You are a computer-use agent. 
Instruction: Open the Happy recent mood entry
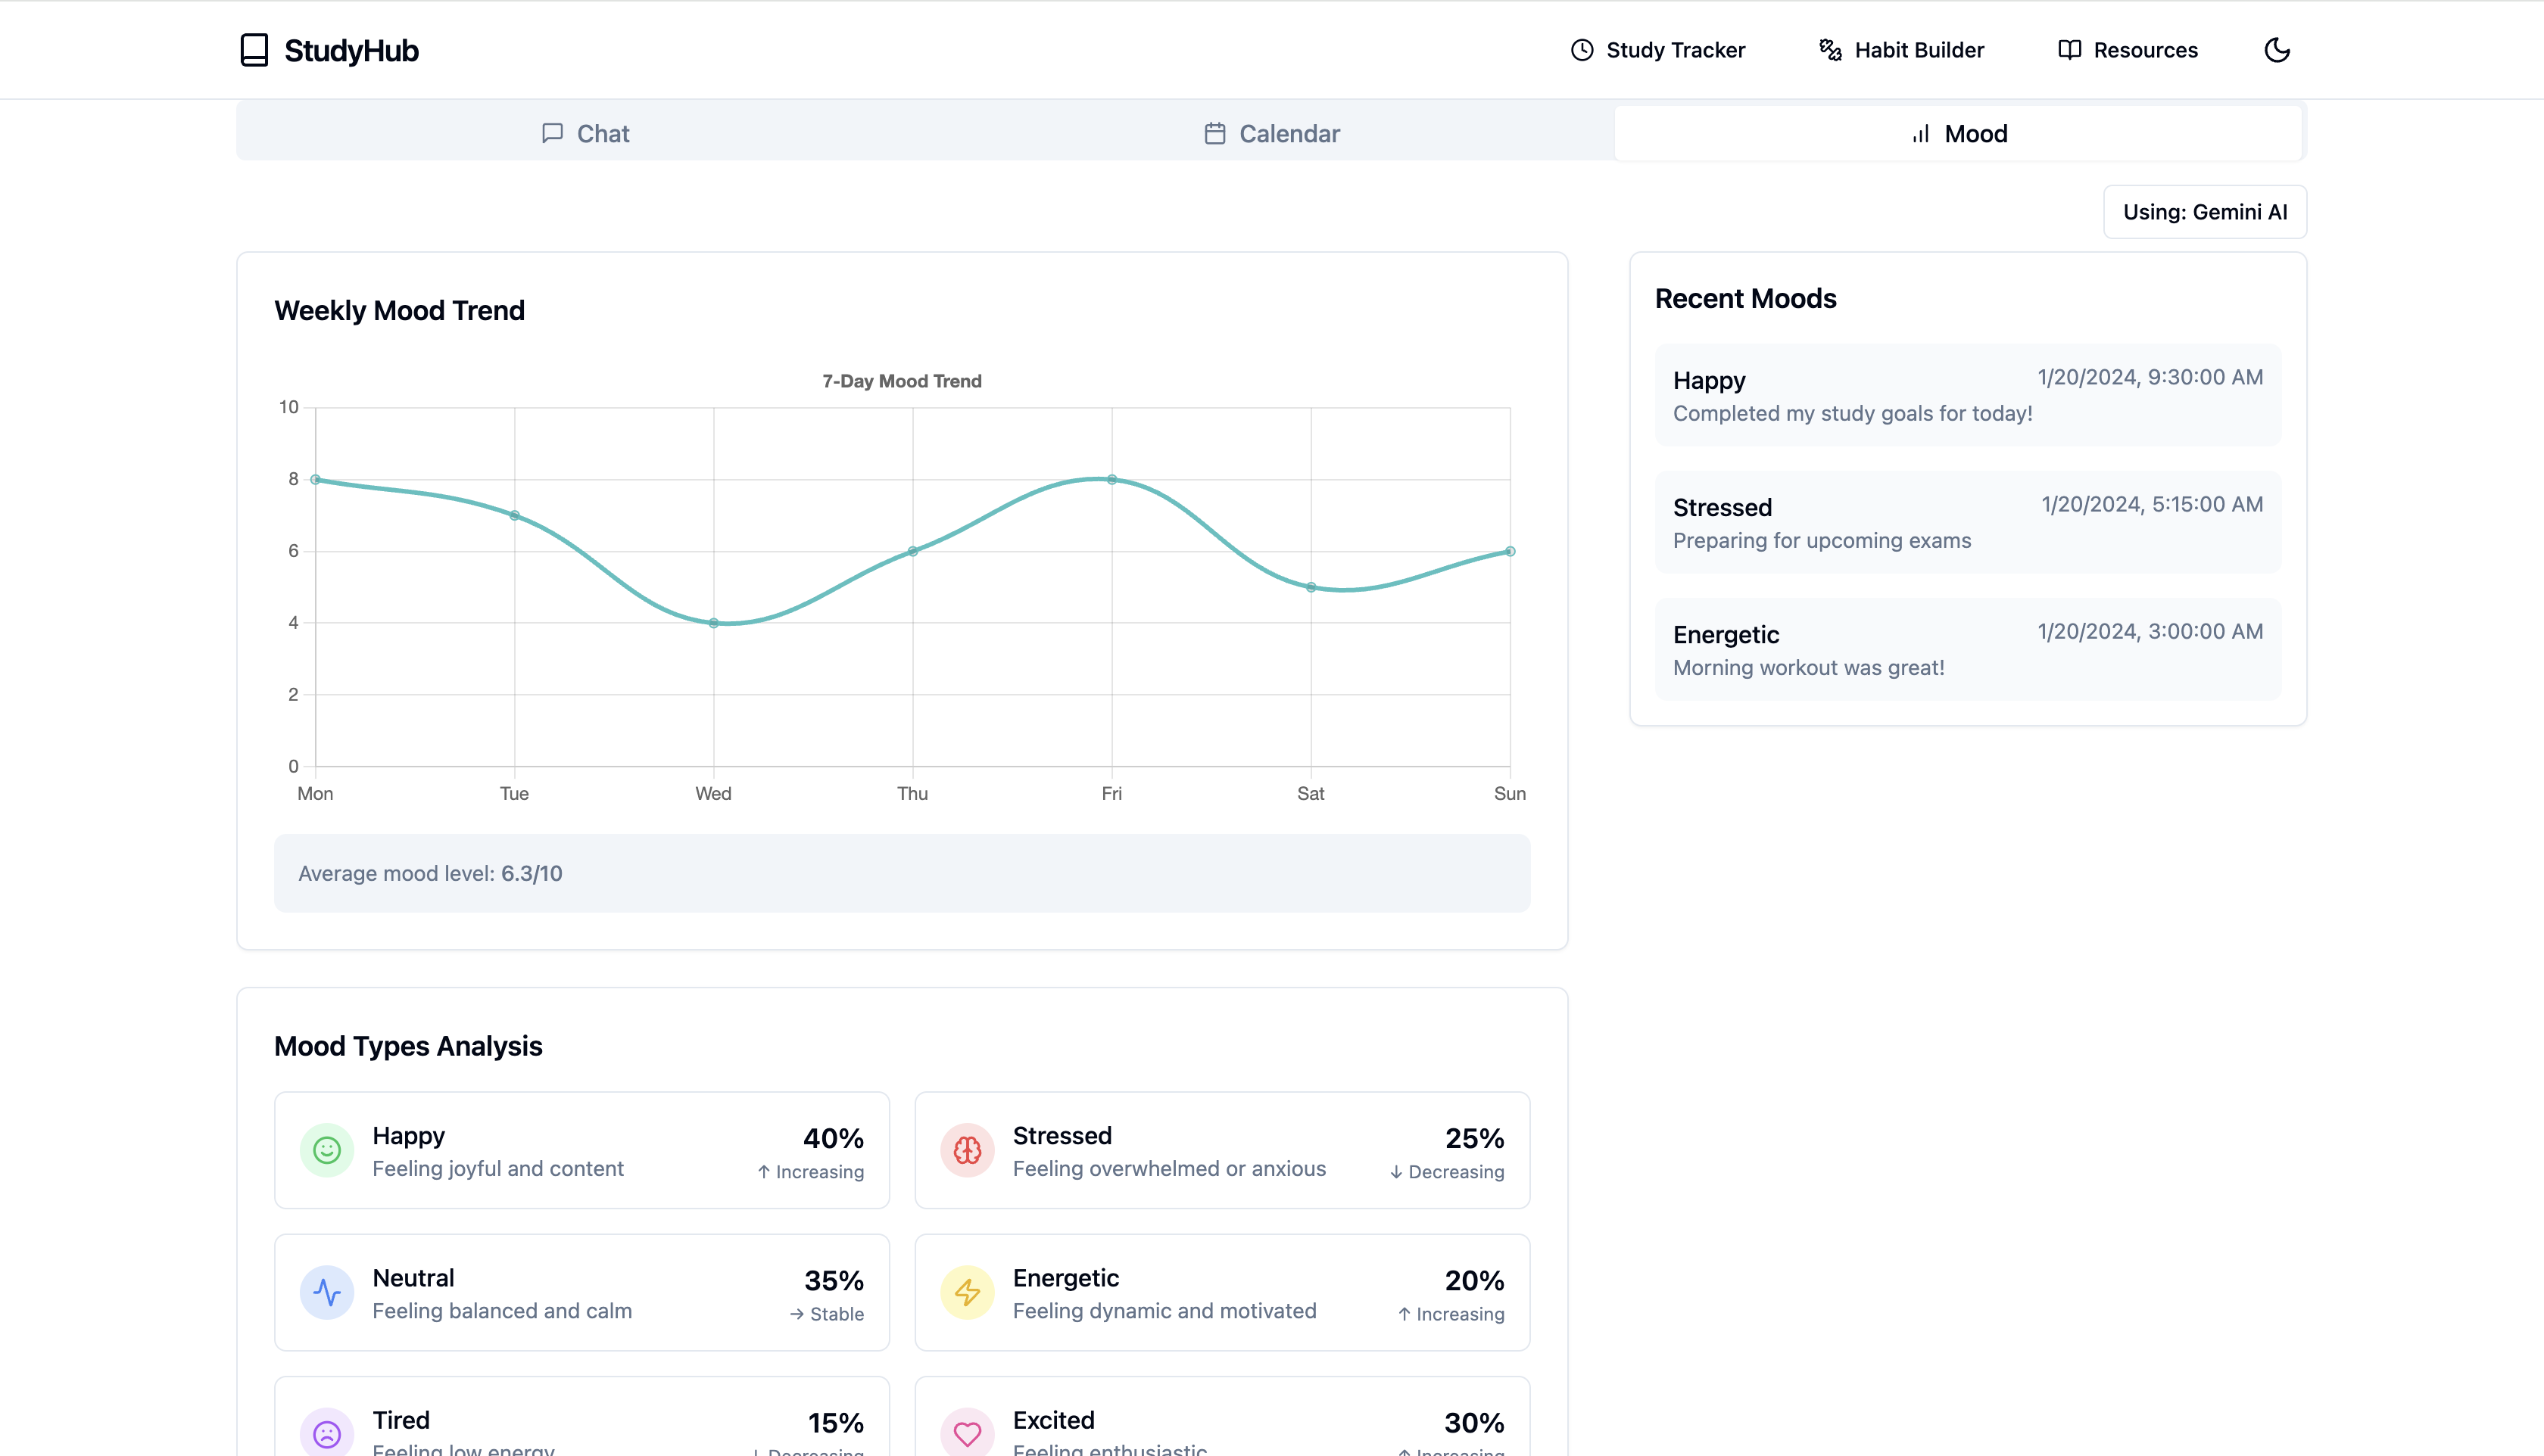(x=1967, y=396)
